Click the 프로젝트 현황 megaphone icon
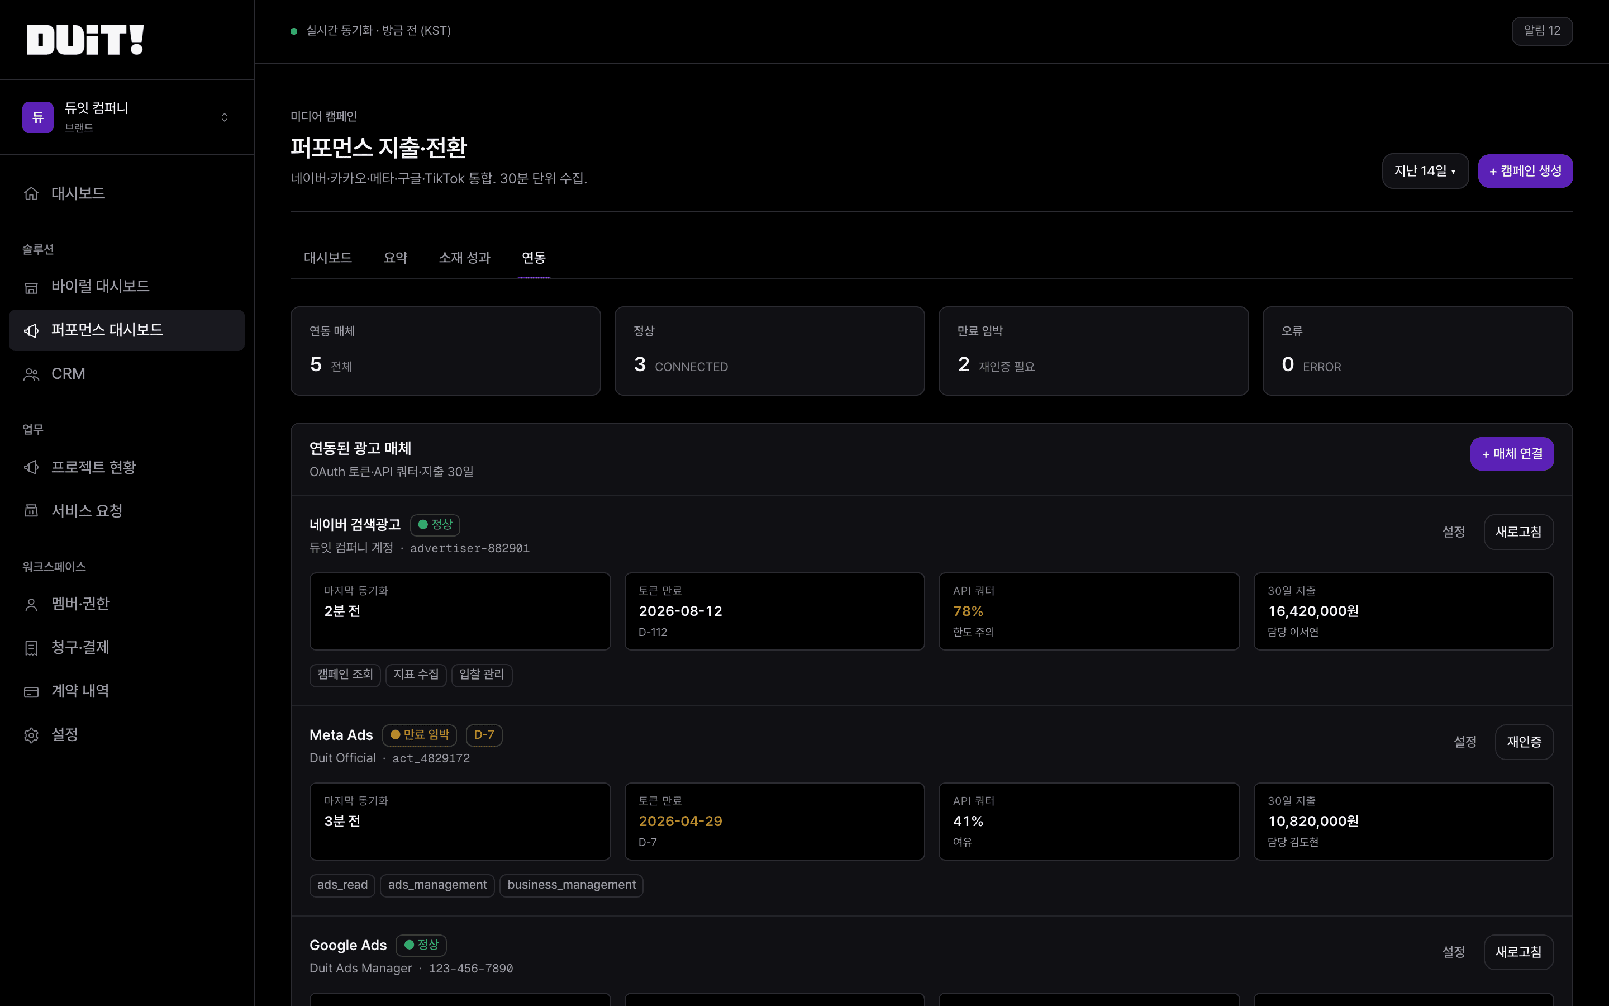Viewport: 1609px width, 1006px height. [x=31, y=467]
